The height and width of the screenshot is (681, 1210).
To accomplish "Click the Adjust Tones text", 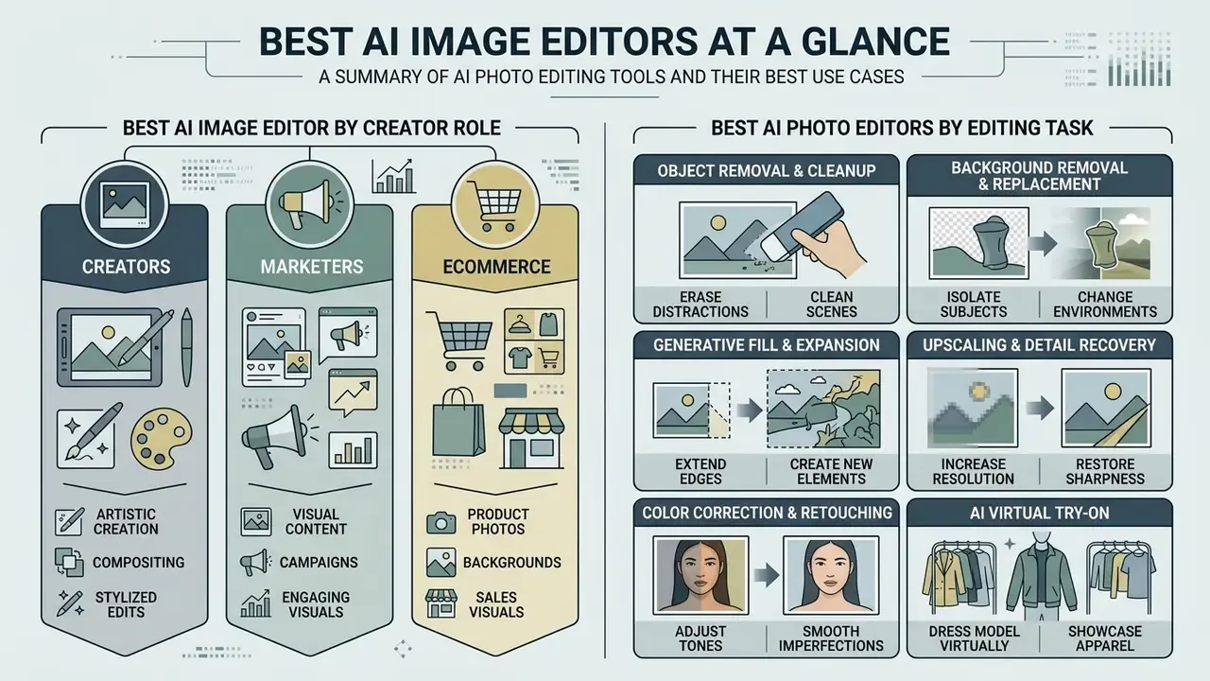I will tap(700, 638).
